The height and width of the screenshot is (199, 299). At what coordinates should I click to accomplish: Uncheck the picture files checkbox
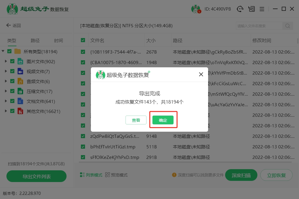point(12,61)
